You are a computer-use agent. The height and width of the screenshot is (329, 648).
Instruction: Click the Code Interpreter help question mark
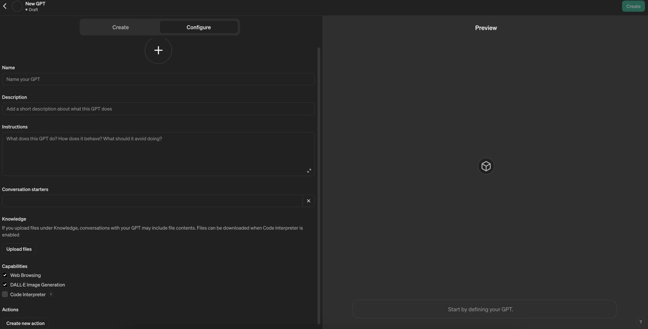click(51, 295)
